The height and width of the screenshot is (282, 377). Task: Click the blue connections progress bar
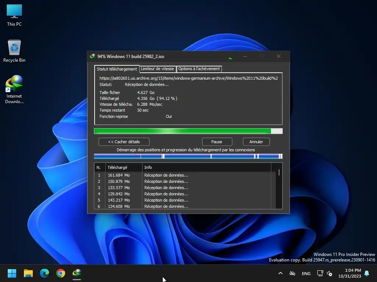pos(188,156)
